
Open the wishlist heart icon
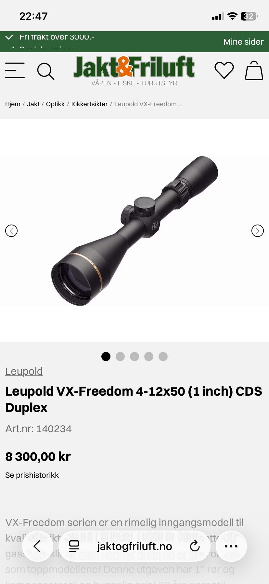[x=224, y=70]
